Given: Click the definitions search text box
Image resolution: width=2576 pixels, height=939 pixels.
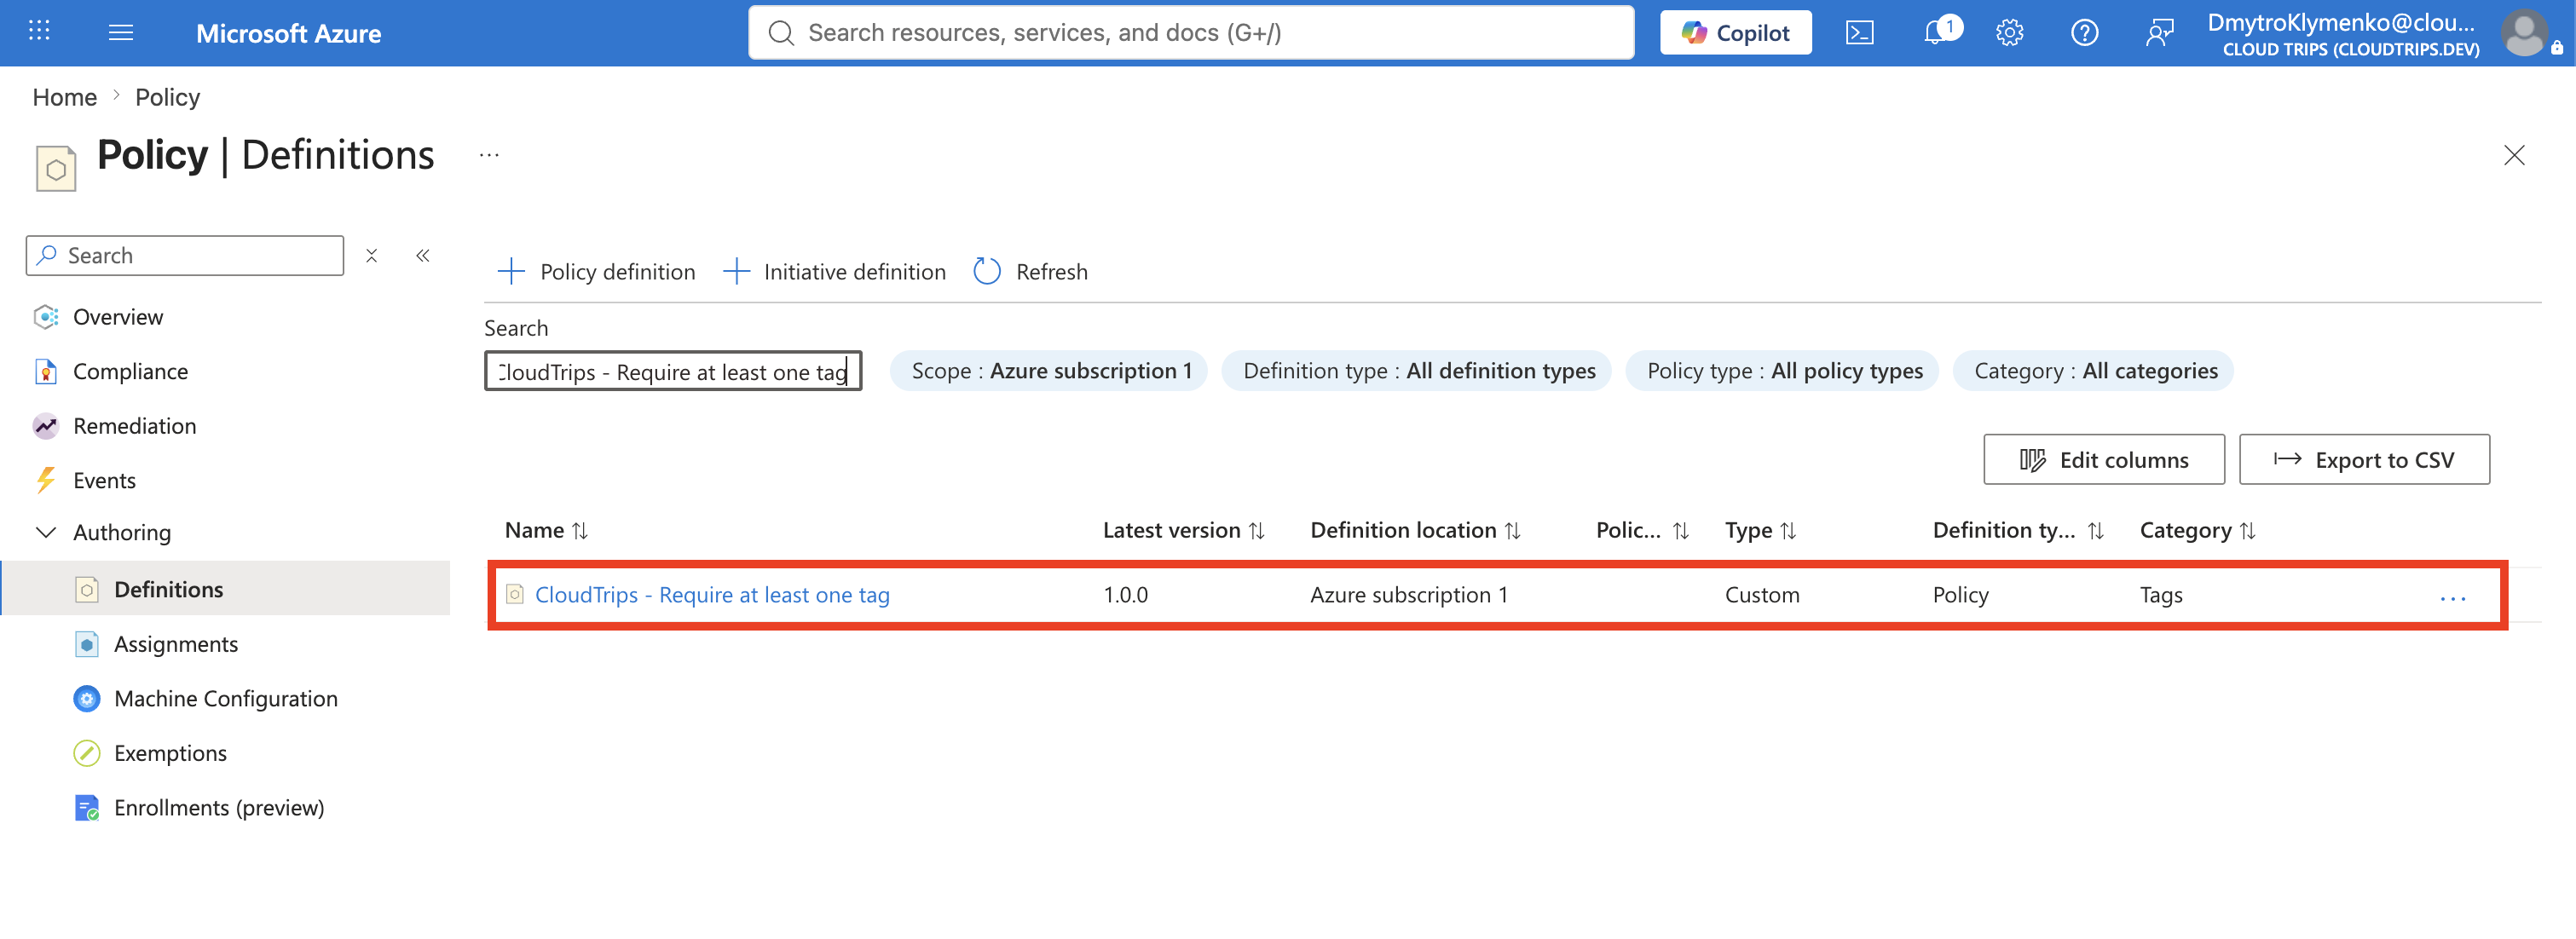Looking at the screenshot, I should coord(673,371).
